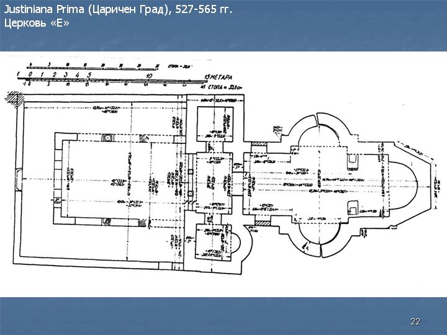447x335 pixels.
Task: Click the hatched corner mark at top left
Action: tap(12, 98)
